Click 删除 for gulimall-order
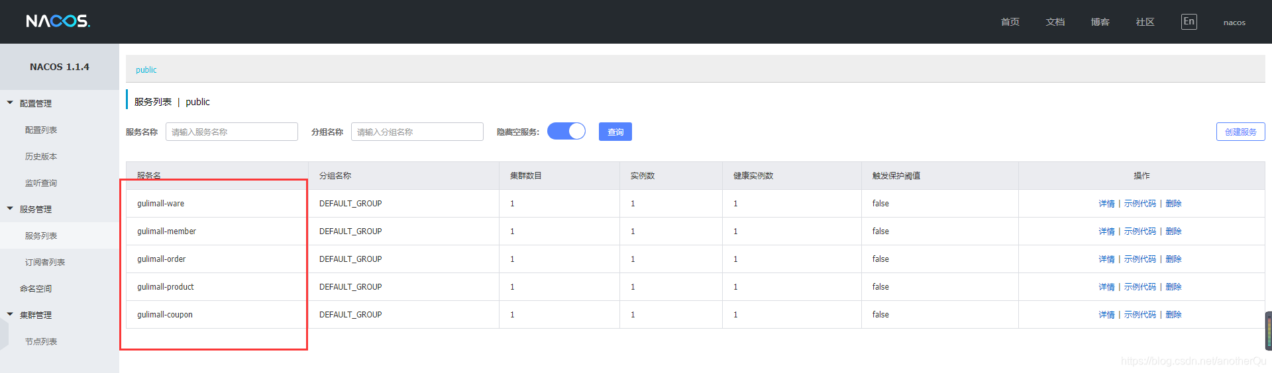 click(x=1174, y=259)
